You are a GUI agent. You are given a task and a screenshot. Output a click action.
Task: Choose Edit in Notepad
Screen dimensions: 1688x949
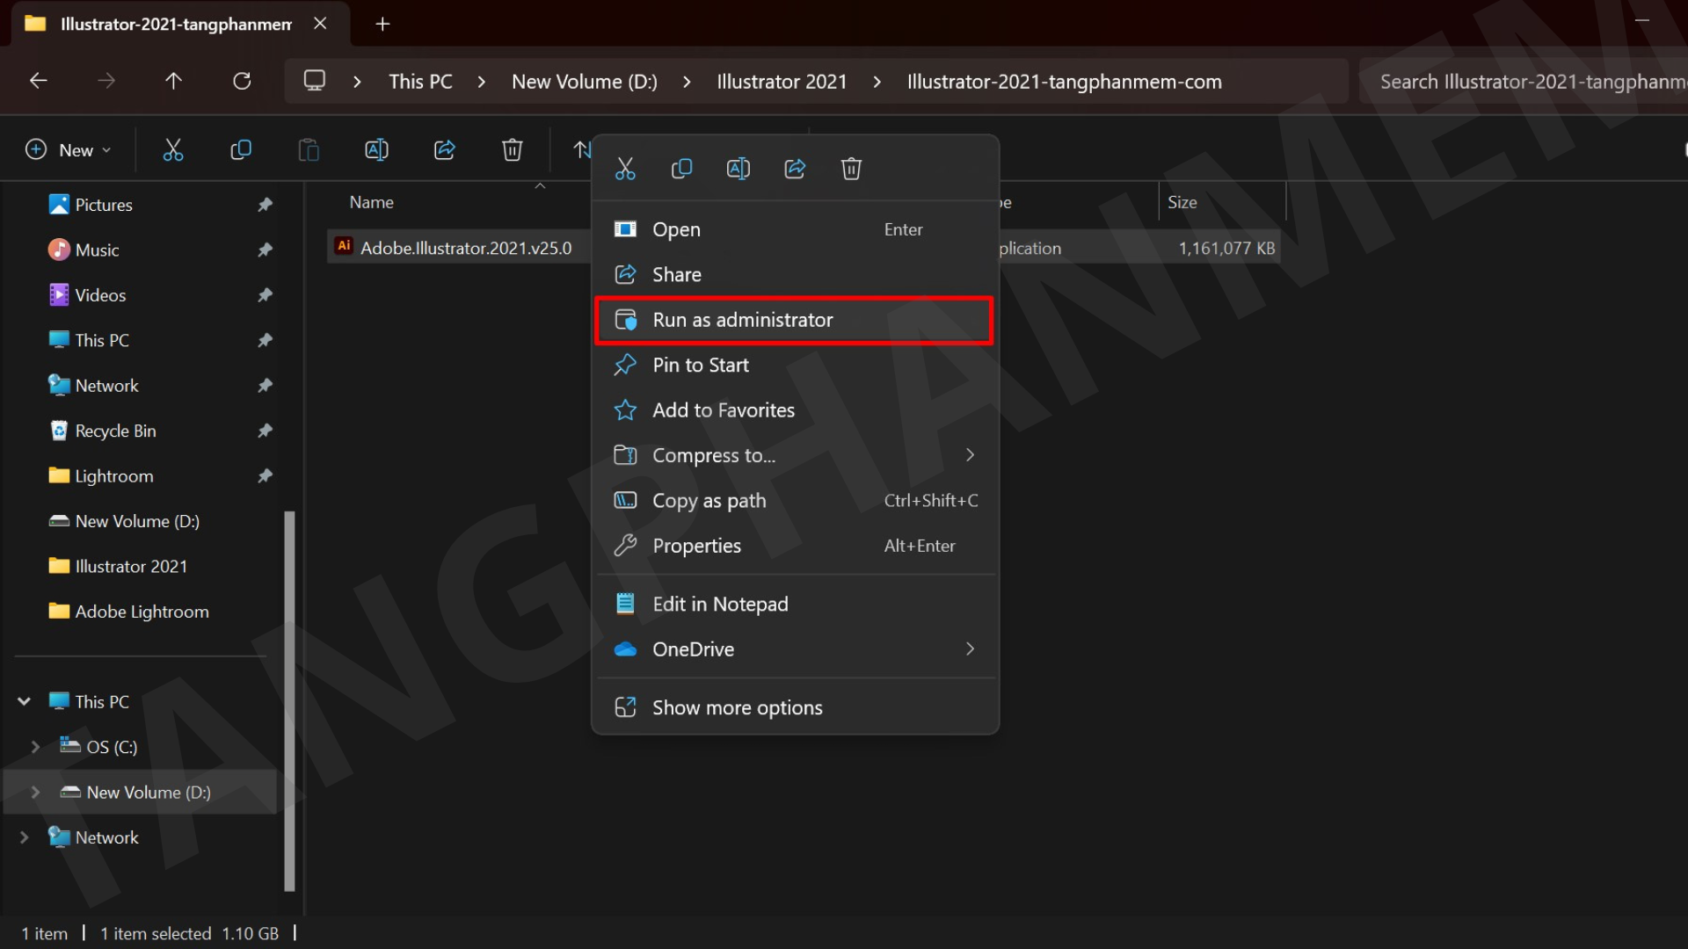(x=795, y=605)
